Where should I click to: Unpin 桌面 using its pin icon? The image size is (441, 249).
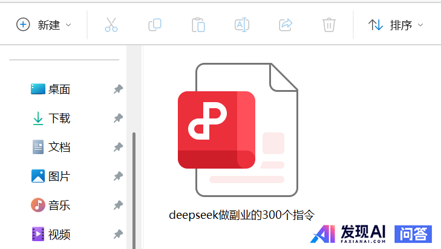click(x=119, y=89)
